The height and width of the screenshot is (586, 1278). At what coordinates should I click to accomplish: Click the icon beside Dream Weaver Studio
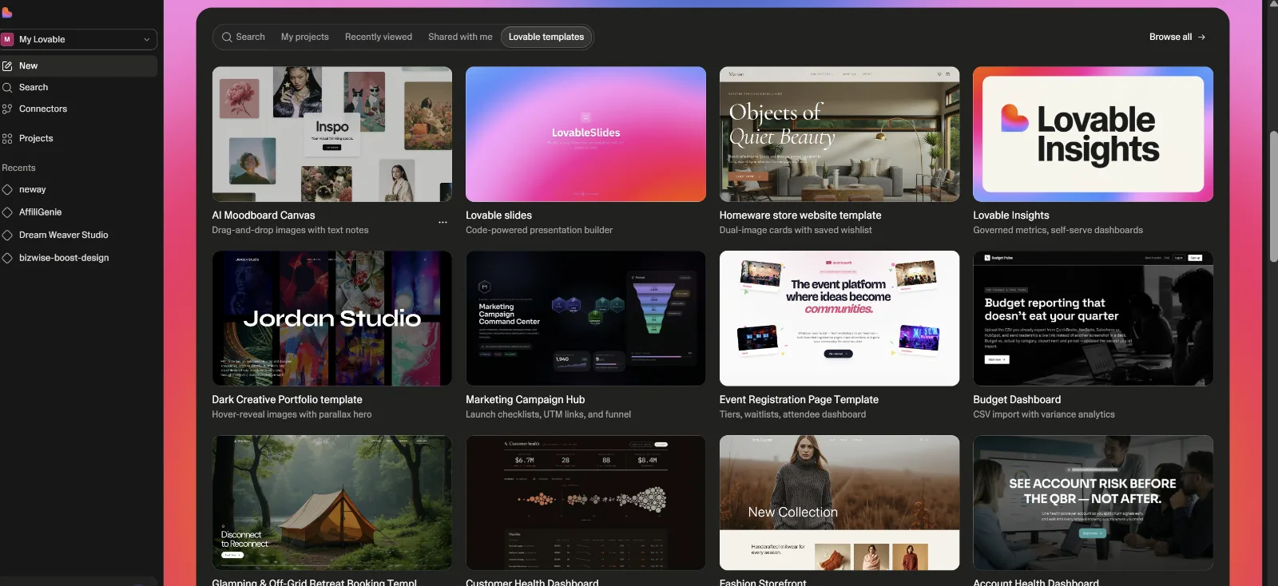pos(7,235)
